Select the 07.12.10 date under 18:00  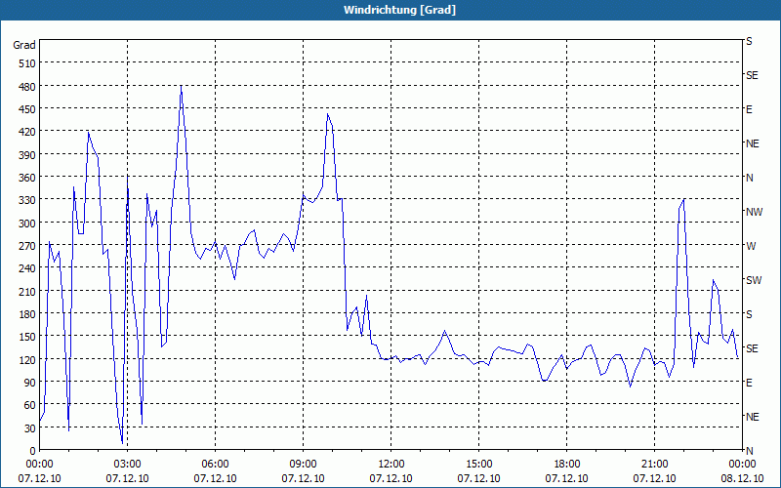click(567, 478)
